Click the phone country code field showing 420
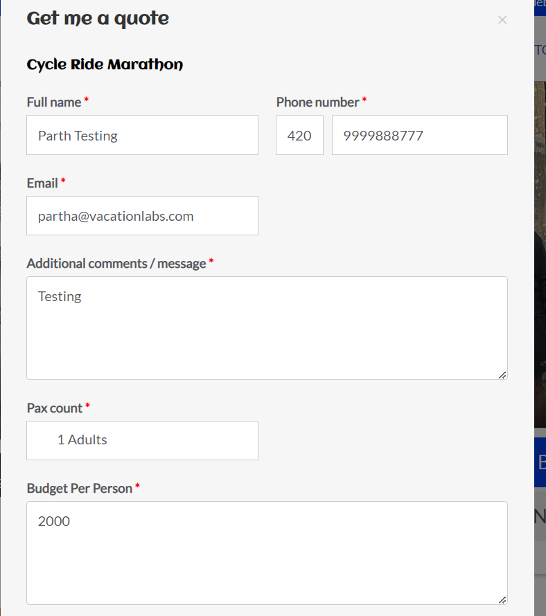This screenshot has width=546, height=616. click(299, 135)
